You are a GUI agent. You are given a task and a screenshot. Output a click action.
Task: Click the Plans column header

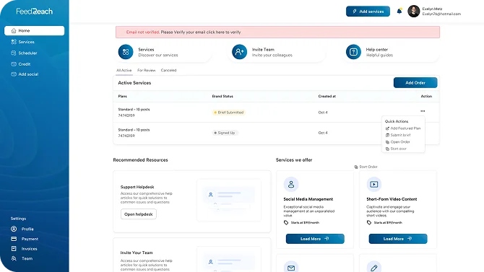point(122,96)
